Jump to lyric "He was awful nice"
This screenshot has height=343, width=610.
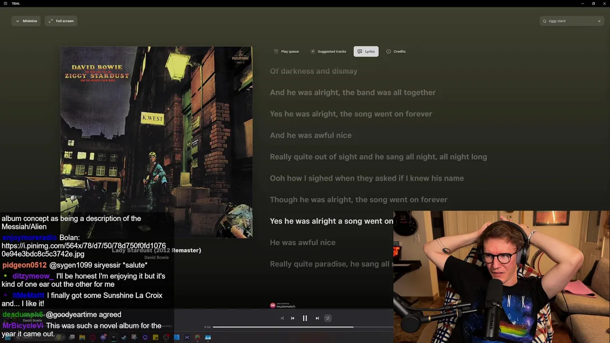pyautogui.click(x=303, y=242)
